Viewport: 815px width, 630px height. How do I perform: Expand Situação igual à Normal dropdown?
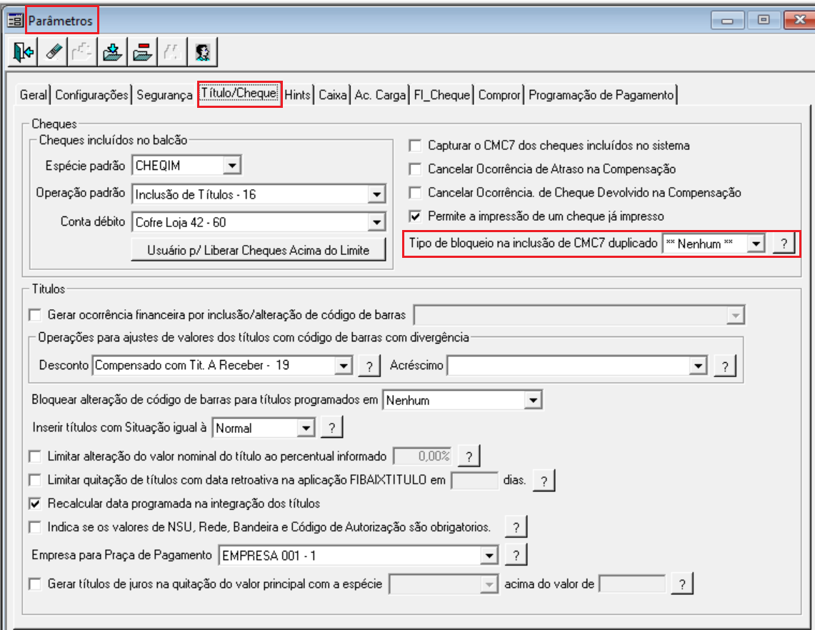pos(306,428)
